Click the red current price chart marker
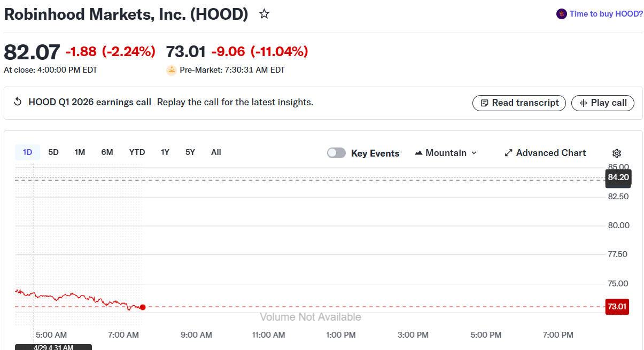Viewport: 644px width, 350px height. coord(143,307)
